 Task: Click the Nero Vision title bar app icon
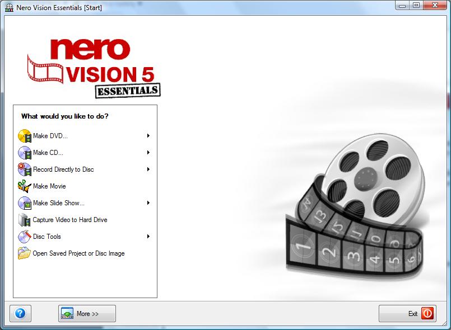(9, 7)
